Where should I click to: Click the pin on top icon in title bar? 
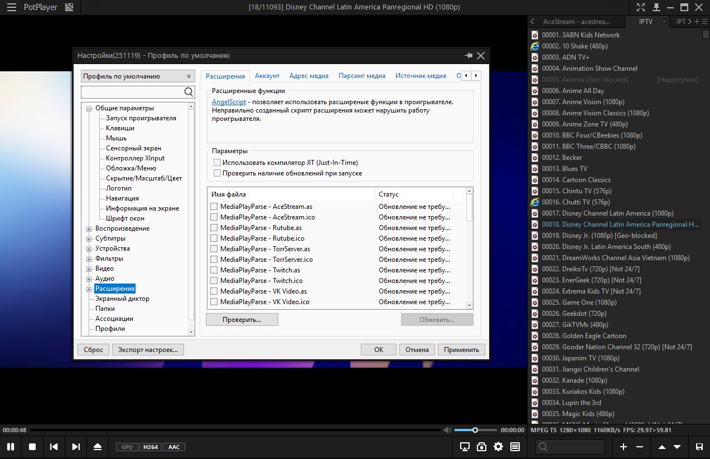[656, 7]
